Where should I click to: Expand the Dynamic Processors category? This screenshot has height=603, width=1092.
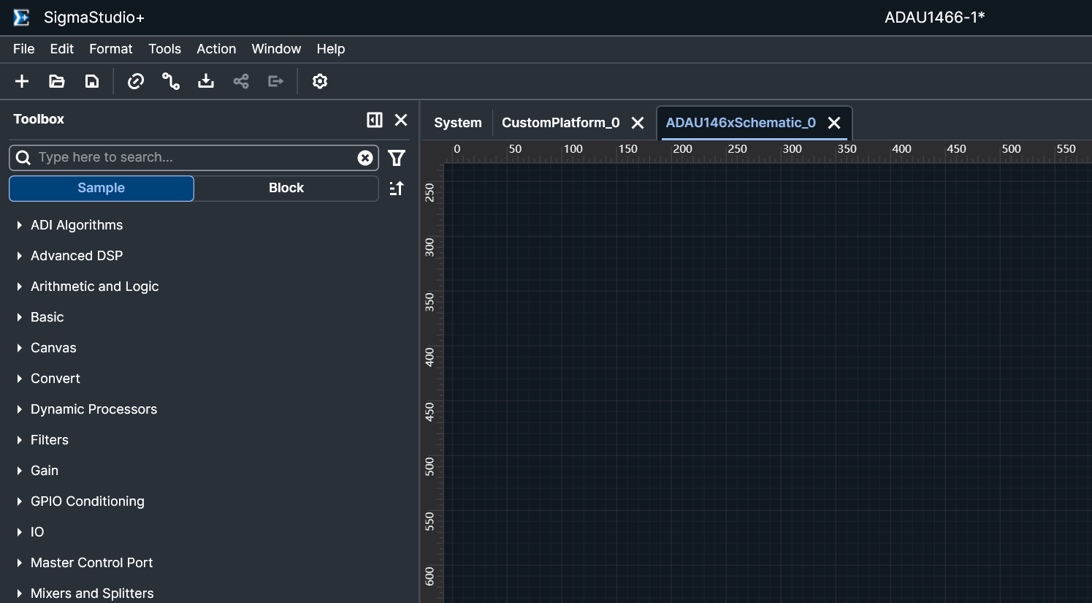tap(20, 409)
